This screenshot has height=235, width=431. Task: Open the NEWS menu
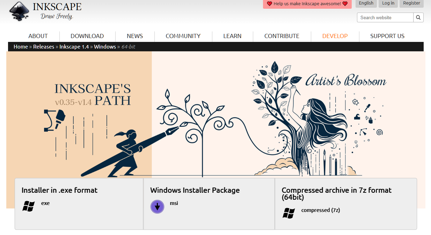point(135,36)
